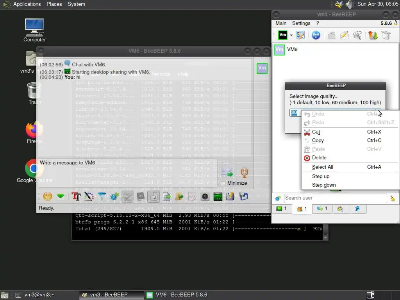Open the Main menu in vm3 BeeBEEP
This screenshot has width=400, height=300.
281,23
